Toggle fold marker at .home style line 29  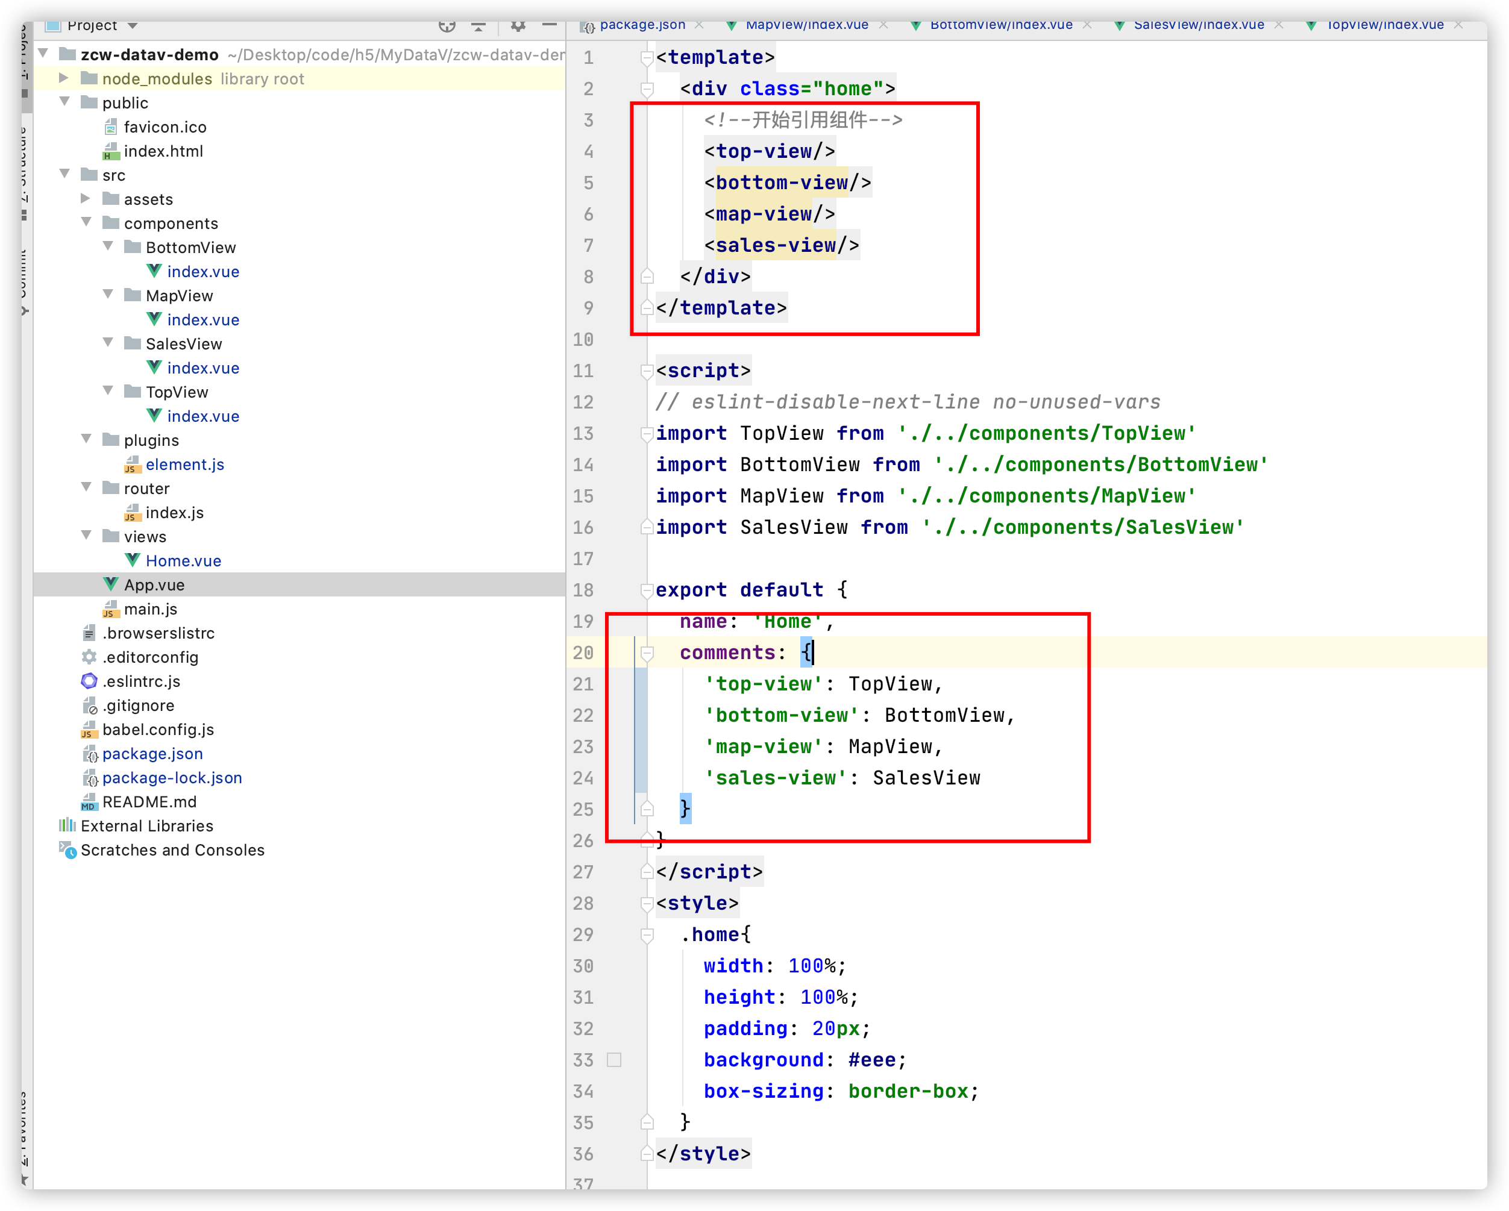[647, 935]
